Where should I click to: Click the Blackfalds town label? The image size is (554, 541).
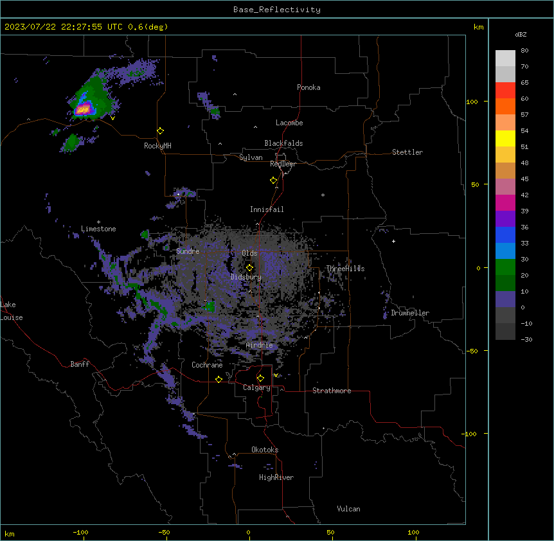(x=283, y=143)
